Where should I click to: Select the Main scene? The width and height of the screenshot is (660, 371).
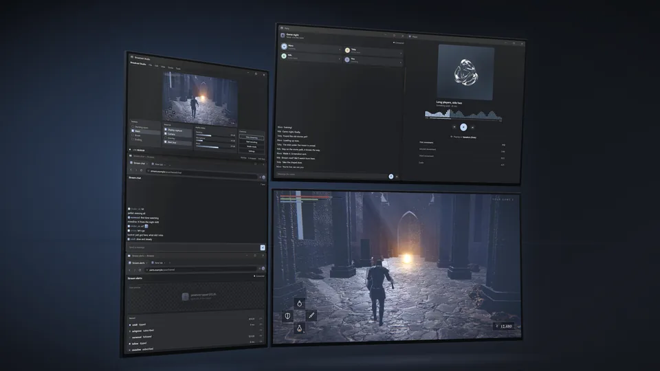pyautogui.click(x=145, y=131)
